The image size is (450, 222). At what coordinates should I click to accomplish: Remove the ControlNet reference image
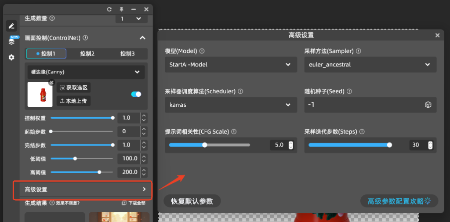pos(51,83)
